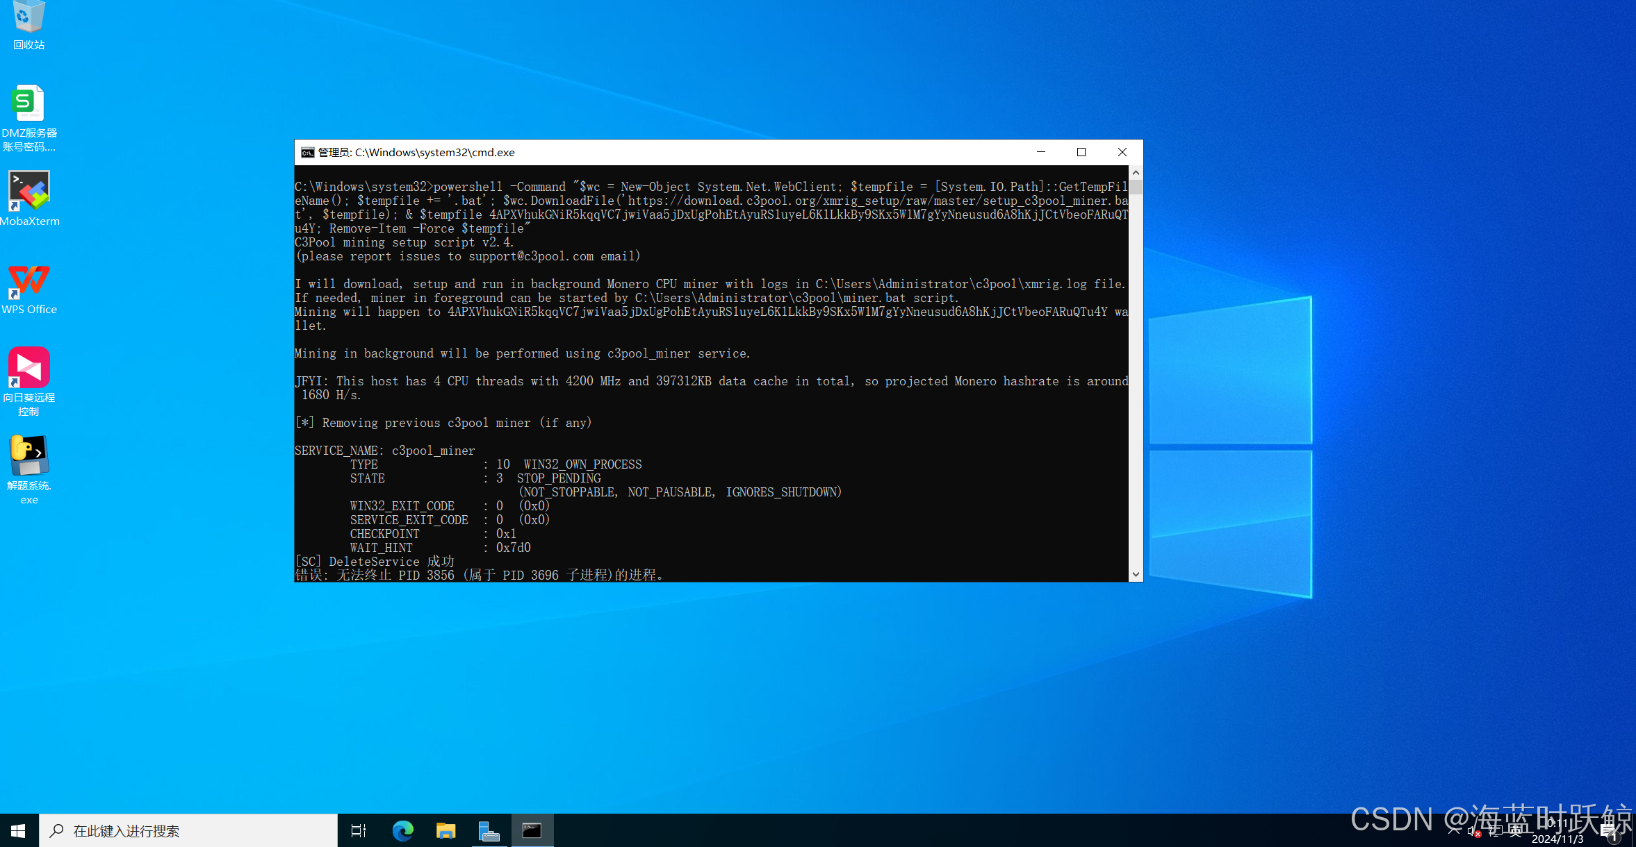The height and width of the screenshot is (847, 1636).
Task: Open File Explorer from the taskbar
Action: point(445,830)
